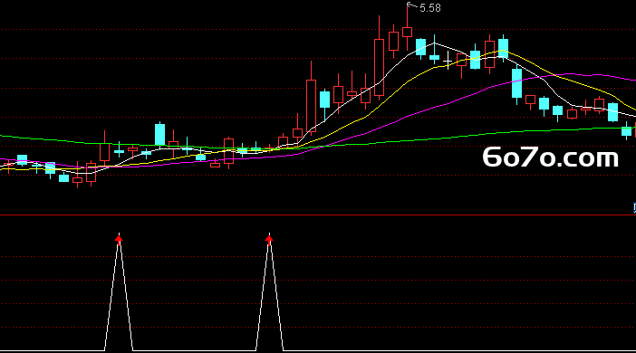Click the second red arrow signal marker
The height and width of the screenshot is (353, 636).
269,240
